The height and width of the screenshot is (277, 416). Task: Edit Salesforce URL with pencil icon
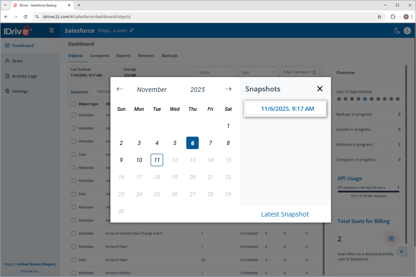[132, 30]
